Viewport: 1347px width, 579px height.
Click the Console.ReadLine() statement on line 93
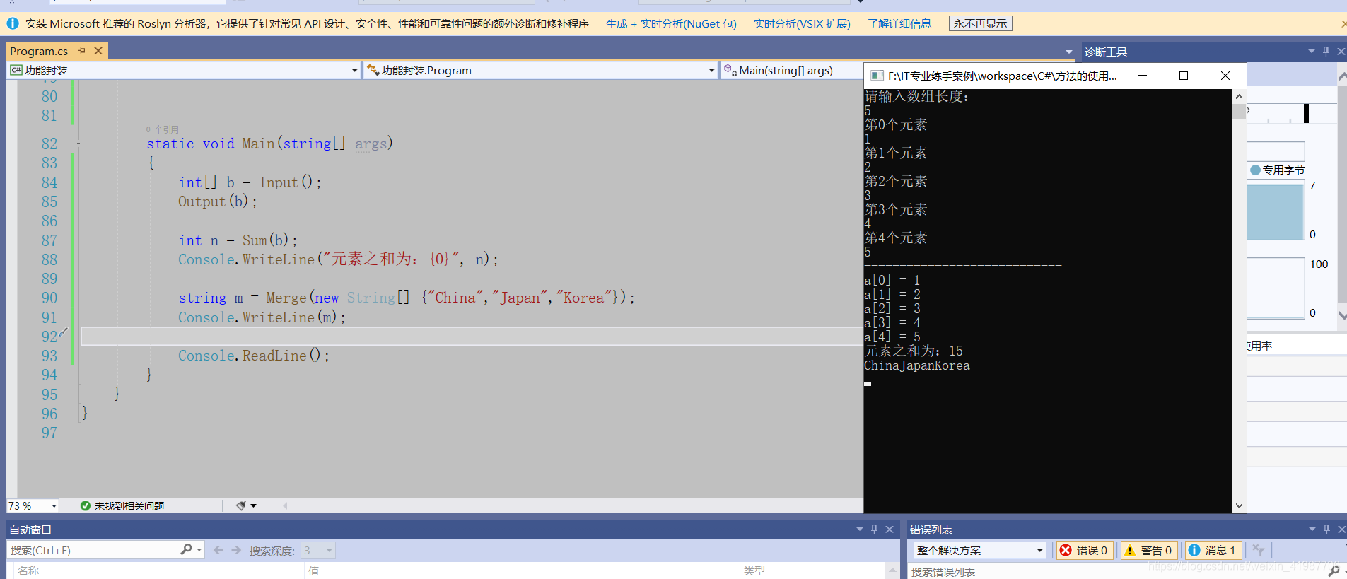coord(254,356)
